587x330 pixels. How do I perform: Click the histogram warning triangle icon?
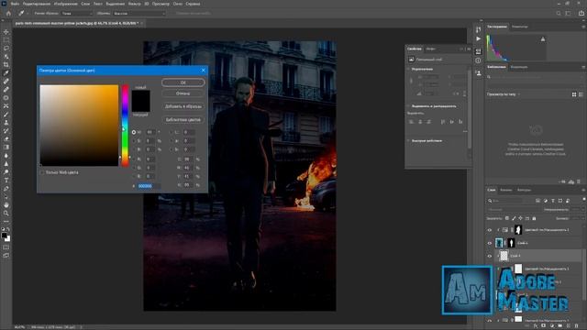[543, 38]
